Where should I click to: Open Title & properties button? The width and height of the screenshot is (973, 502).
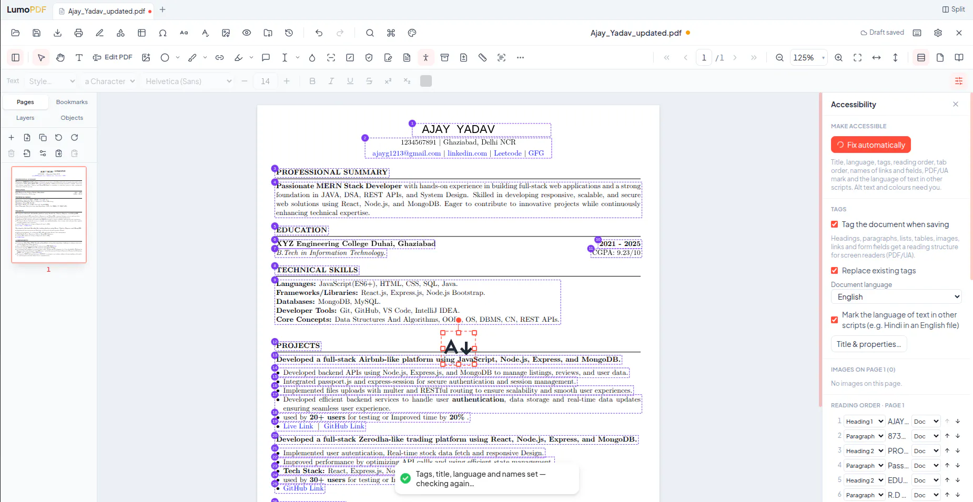869,344
